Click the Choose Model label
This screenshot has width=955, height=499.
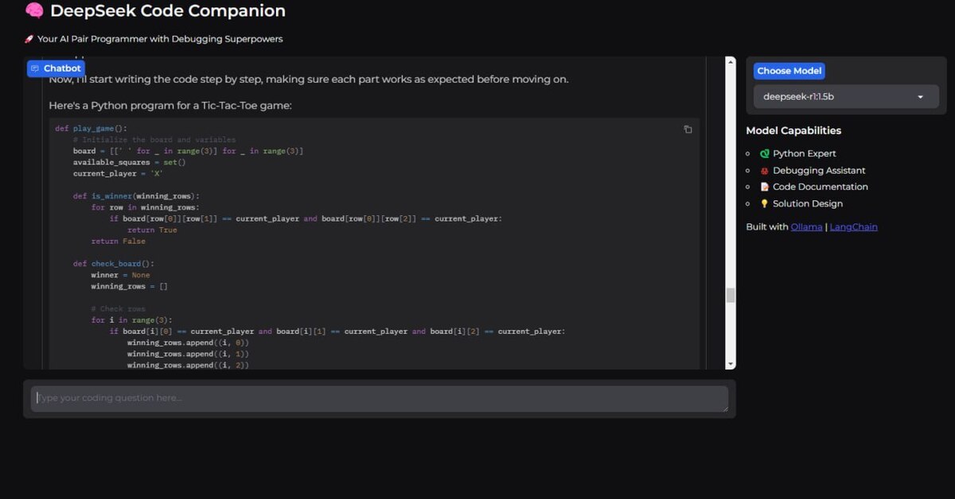789,71
